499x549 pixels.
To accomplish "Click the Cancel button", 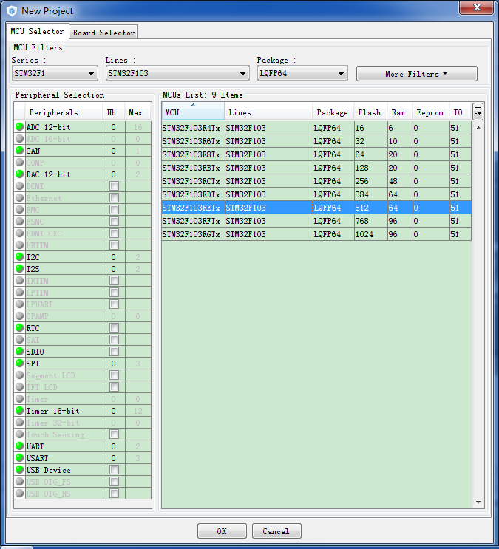I will (x=276, y=531).
